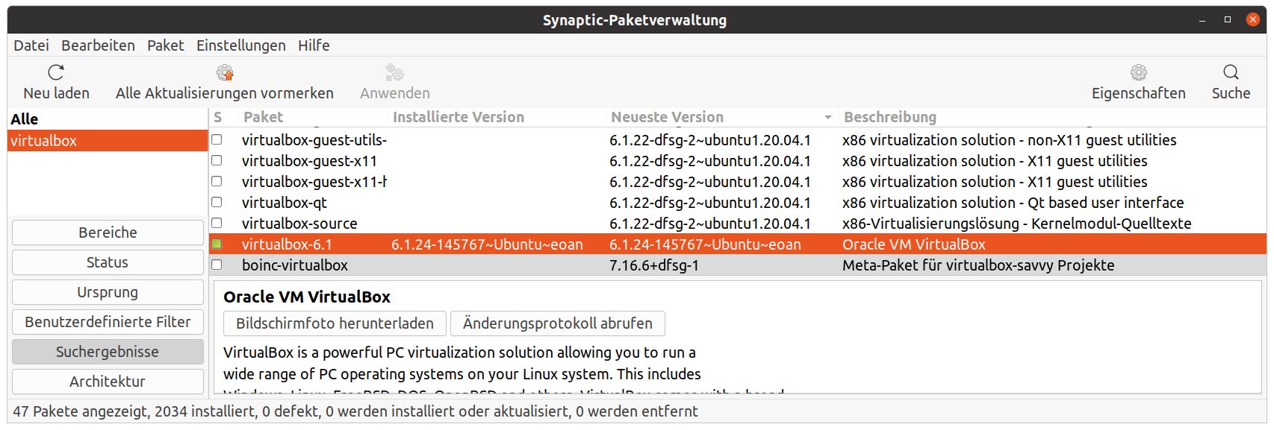The height and width of the screenshot is (430, 1274).
Task: Switch to the Ursprung filter
Action: pyautogui.click(x=108, y=292)
